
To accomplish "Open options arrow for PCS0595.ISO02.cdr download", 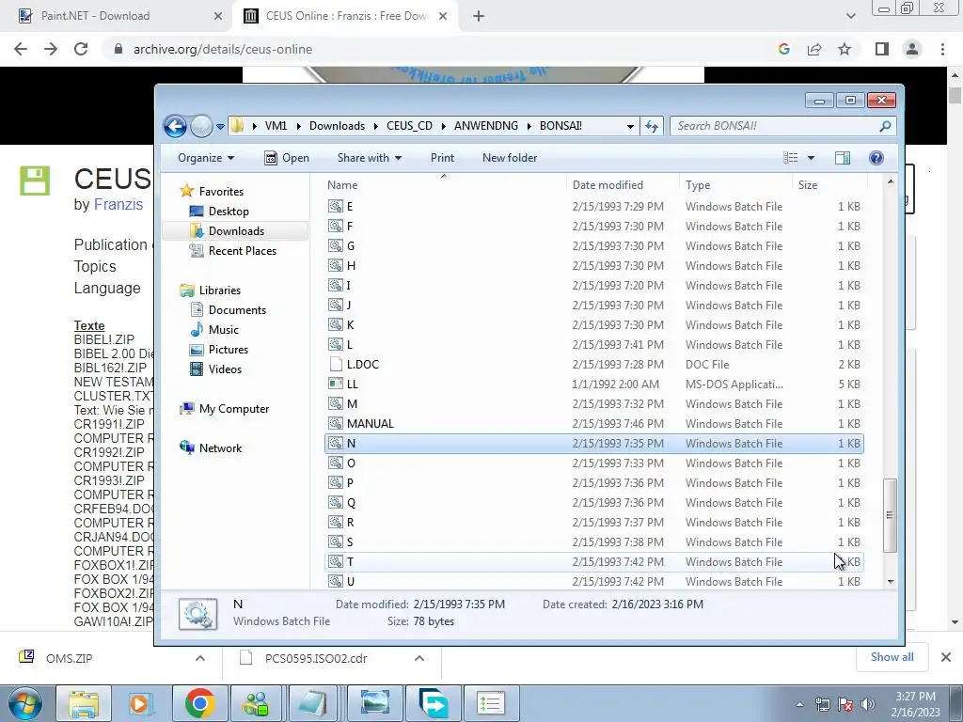I will [x=418, y=658].
